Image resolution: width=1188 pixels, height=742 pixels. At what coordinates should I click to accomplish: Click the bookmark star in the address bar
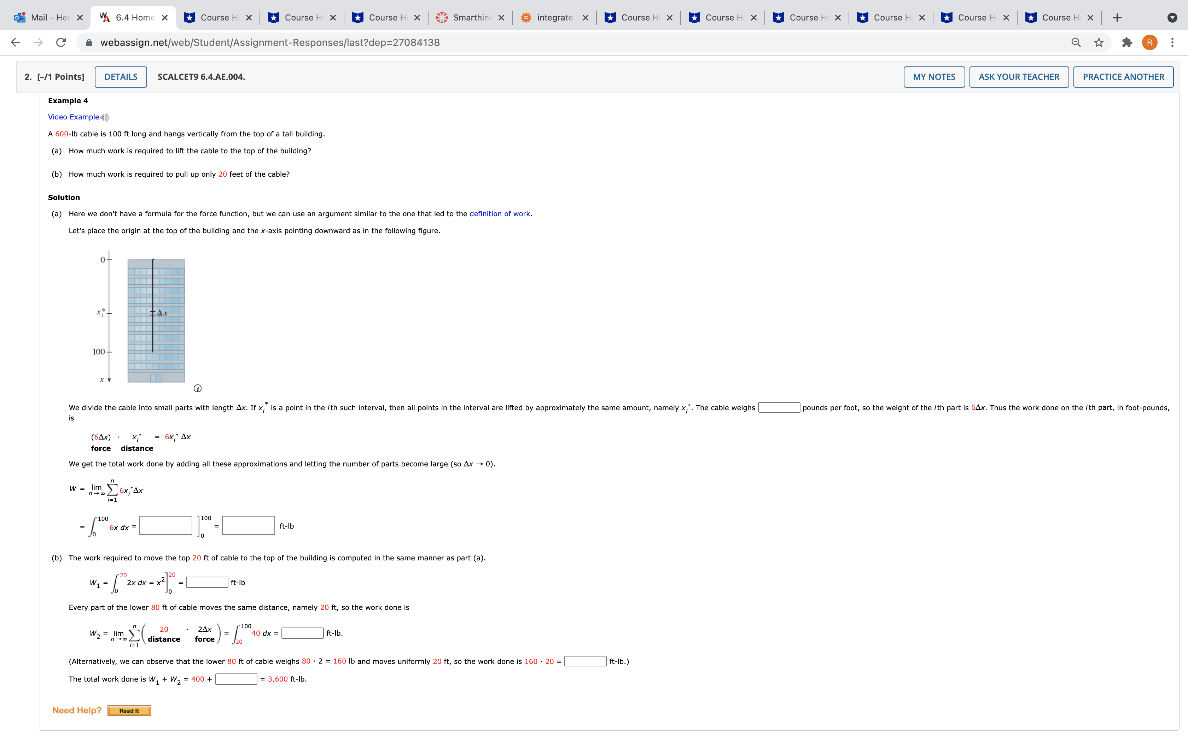click(x=1099, y=42)
